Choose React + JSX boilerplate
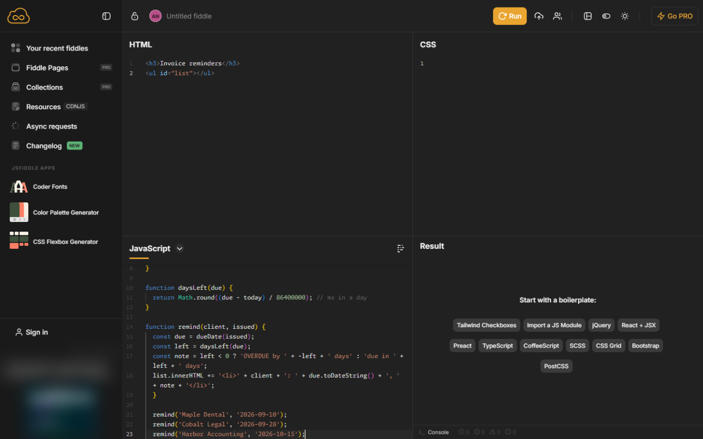 click(x=638, y=325)
